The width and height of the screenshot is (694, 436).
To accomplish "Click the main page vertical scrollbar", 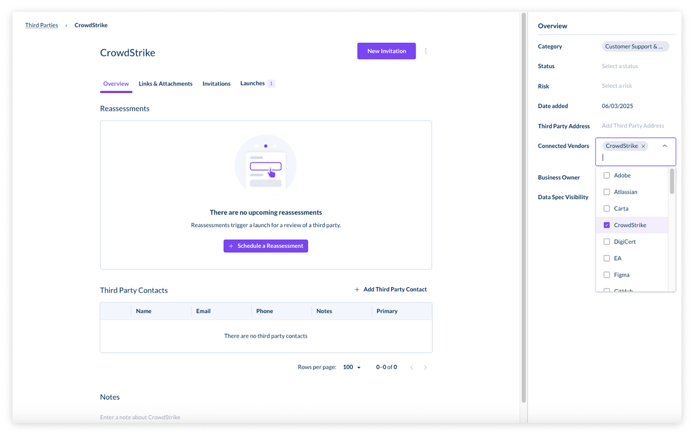I will [524, 208].
